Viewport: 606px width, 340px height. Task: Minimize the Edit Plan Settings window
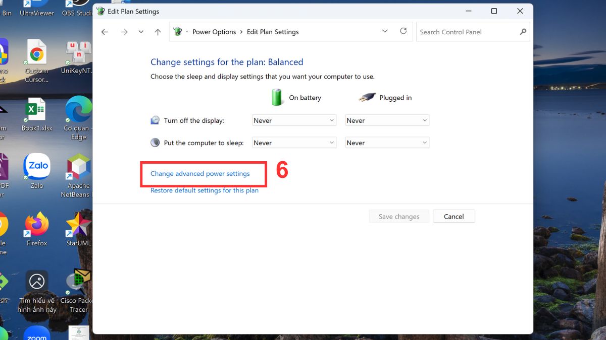pyautogui.click(x=468, y=11)
